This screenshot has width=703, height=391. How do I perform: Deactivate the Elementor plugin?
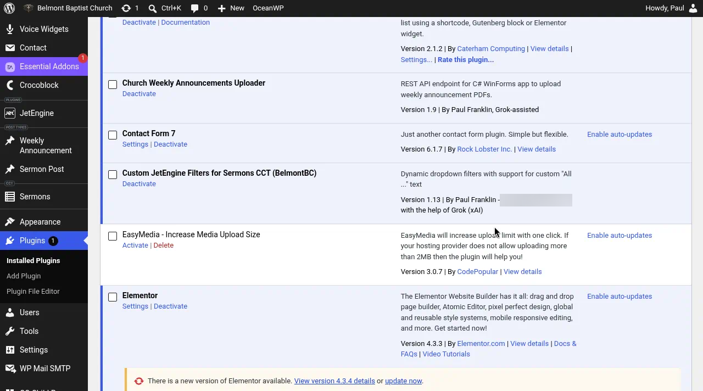[170, 306]
